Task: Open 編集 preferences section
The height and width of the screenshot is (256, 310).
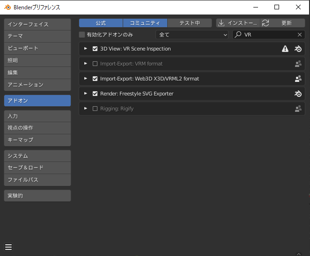Action: 37,73
